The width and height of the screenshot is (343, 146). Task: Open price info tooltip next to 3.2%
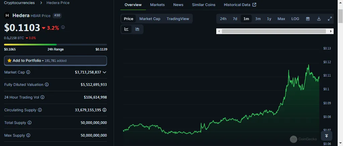(x=63, y=27)
